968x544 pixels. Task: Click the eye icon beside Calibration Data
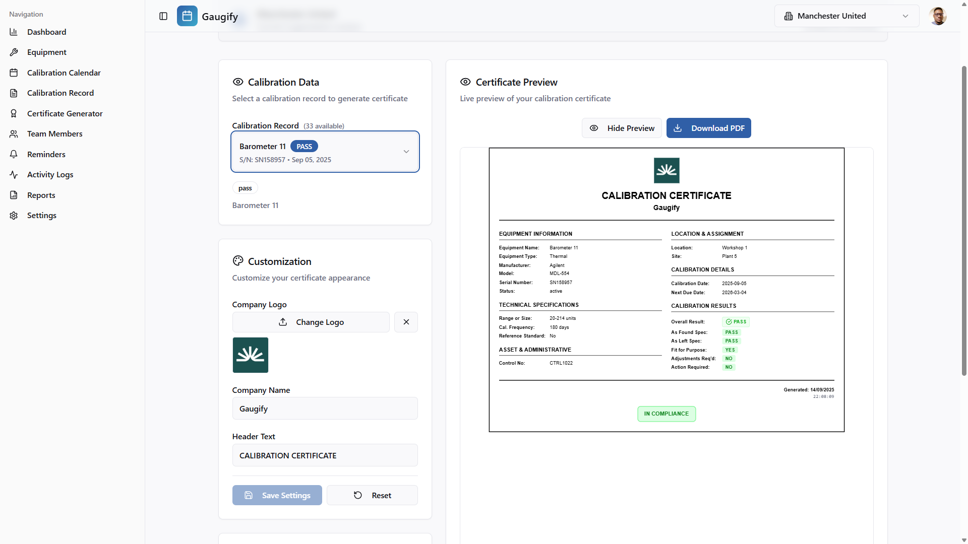pyautogui.click(x=238, y=82)
